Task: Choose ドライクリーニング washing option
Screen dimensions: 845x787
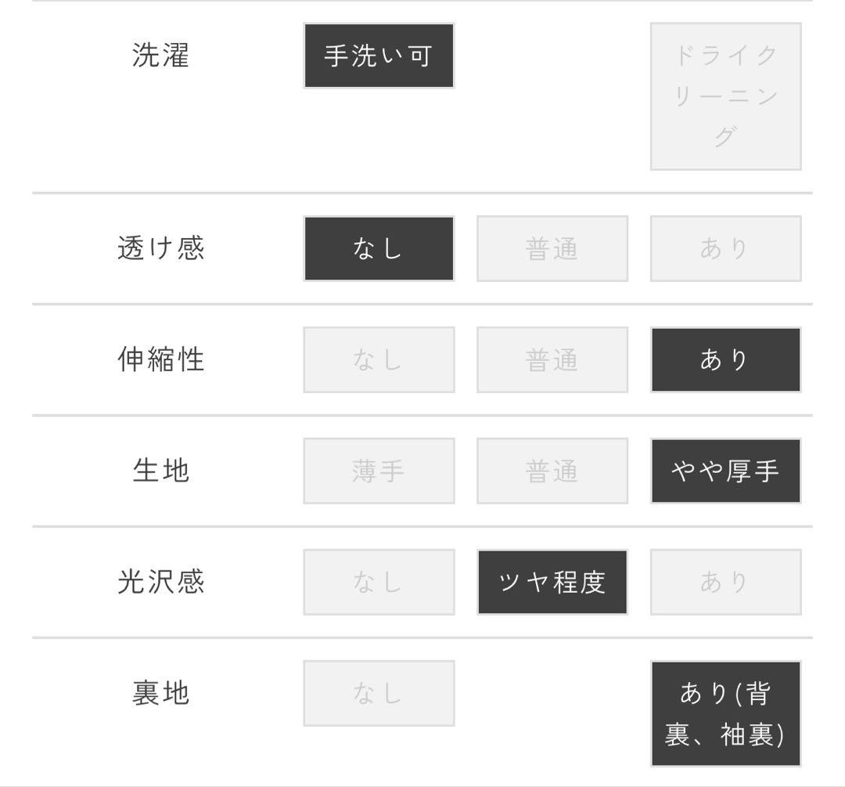Action: click(725, 96)
